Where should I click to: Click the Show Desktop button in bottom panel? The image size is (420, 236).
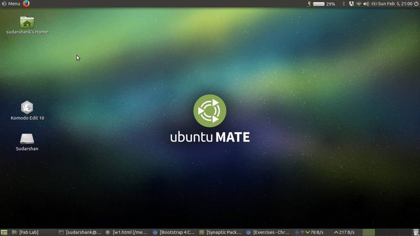coord(4,232)
